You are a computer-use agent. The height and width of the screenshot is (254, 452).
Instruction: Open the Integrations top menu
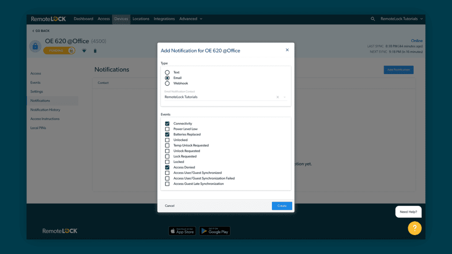[164, 19]
